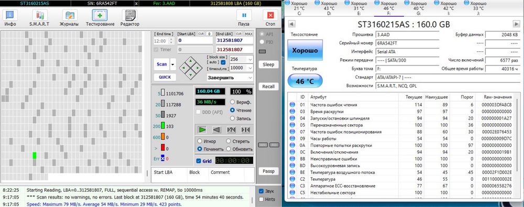Stop the scan with Стоп button

[x=270, y=18]
